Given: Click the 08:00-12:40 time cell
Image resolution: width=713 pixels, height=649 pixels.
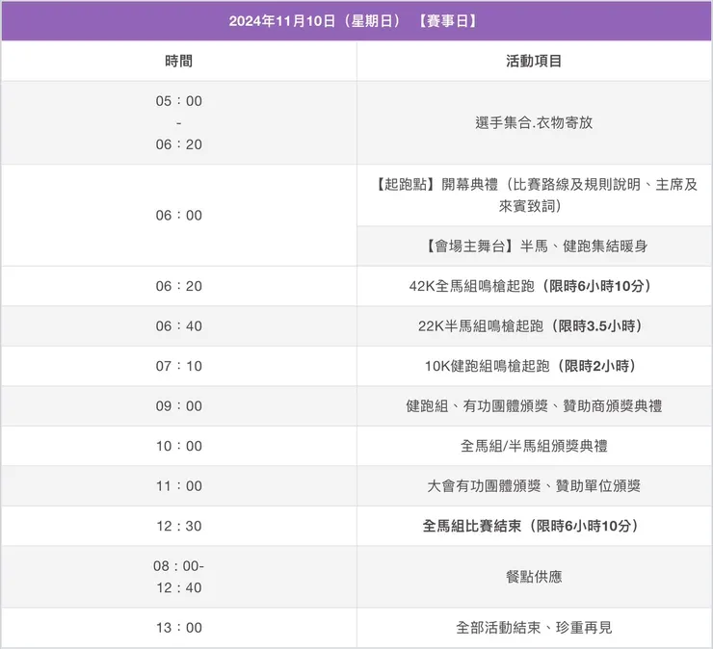Looking at the screenshot, I should (x=179, y=577).
